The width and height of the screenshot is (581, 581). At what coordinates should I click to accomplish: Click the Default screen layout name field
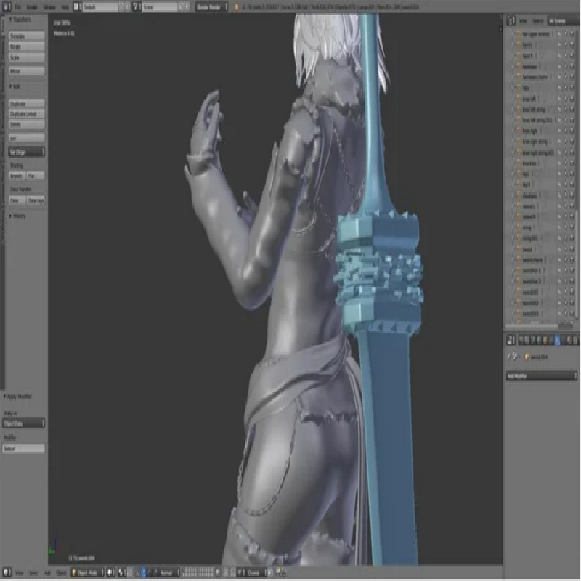click(100, 7)
